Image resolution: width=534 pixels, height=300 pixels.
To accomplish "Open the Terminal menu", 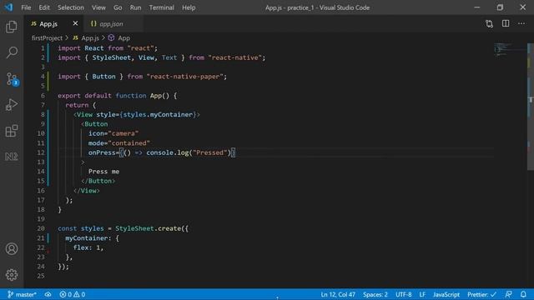I will pyautogui.click(x=161, y=7).
